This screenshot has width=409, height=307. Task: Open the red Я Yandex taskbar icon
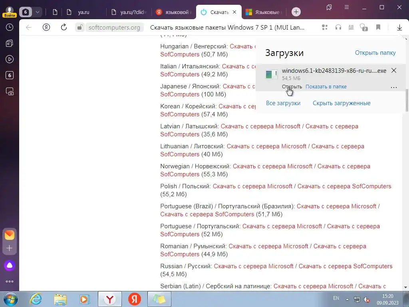point(135,299)
